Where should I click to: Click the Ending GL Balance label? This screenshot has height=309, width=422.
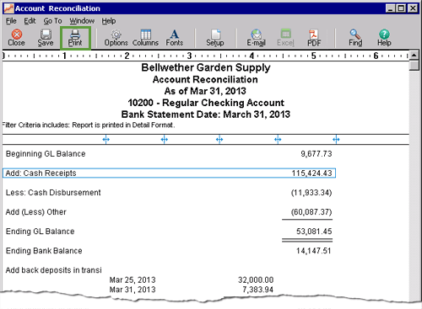click(40, 232)
